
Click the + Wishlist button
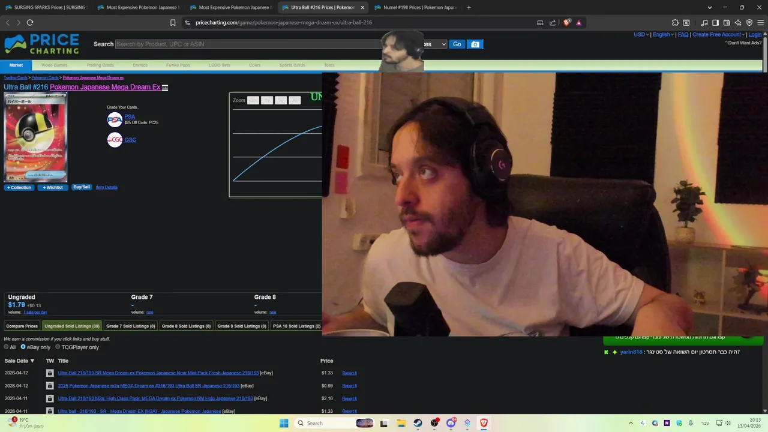pyautogui.click(x=53, y=188)
